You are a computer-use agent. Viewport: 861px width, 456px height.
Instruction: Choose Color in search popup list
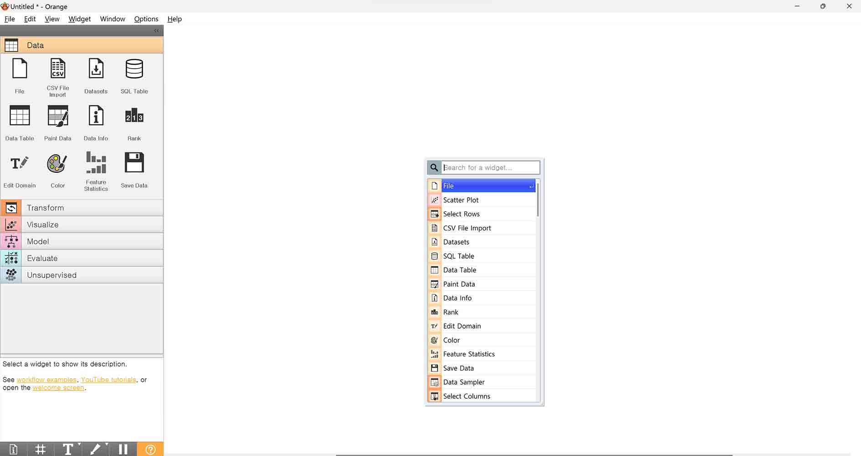pos(482,340)
